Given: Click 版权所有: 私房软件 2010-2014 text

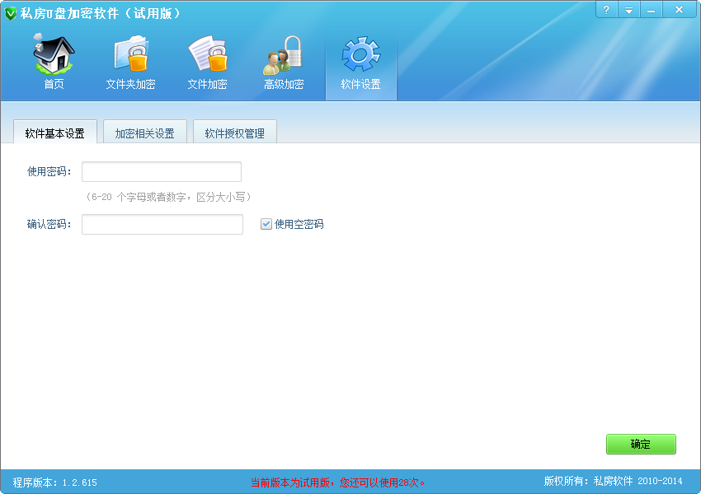Looking at the screenshot, I should point(613,481).
